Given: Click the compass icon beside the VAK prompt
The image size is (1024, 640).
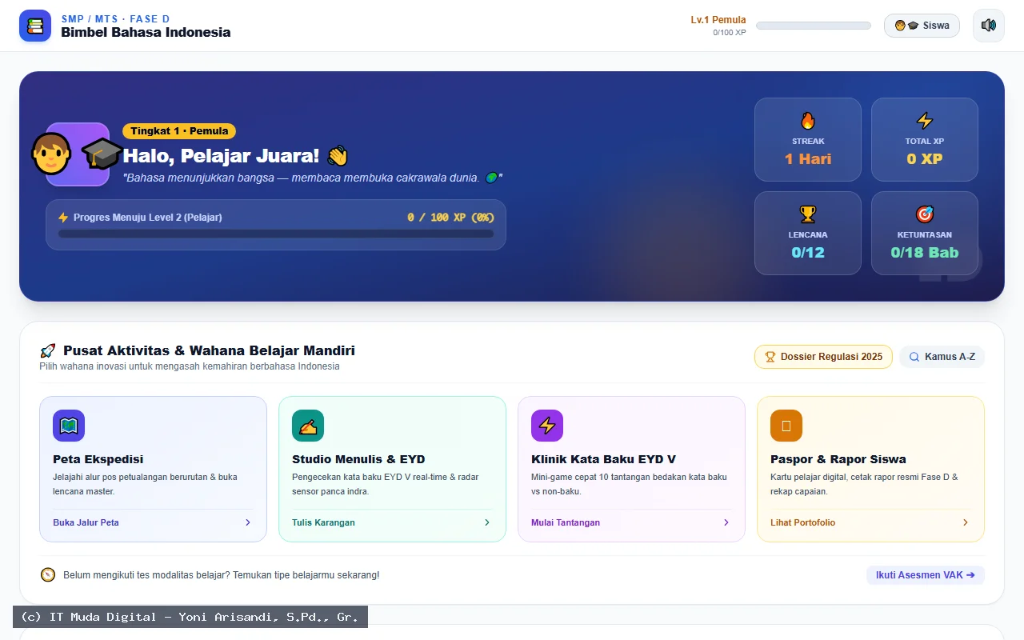Looking at the screenshot, I should coord(48,574).
